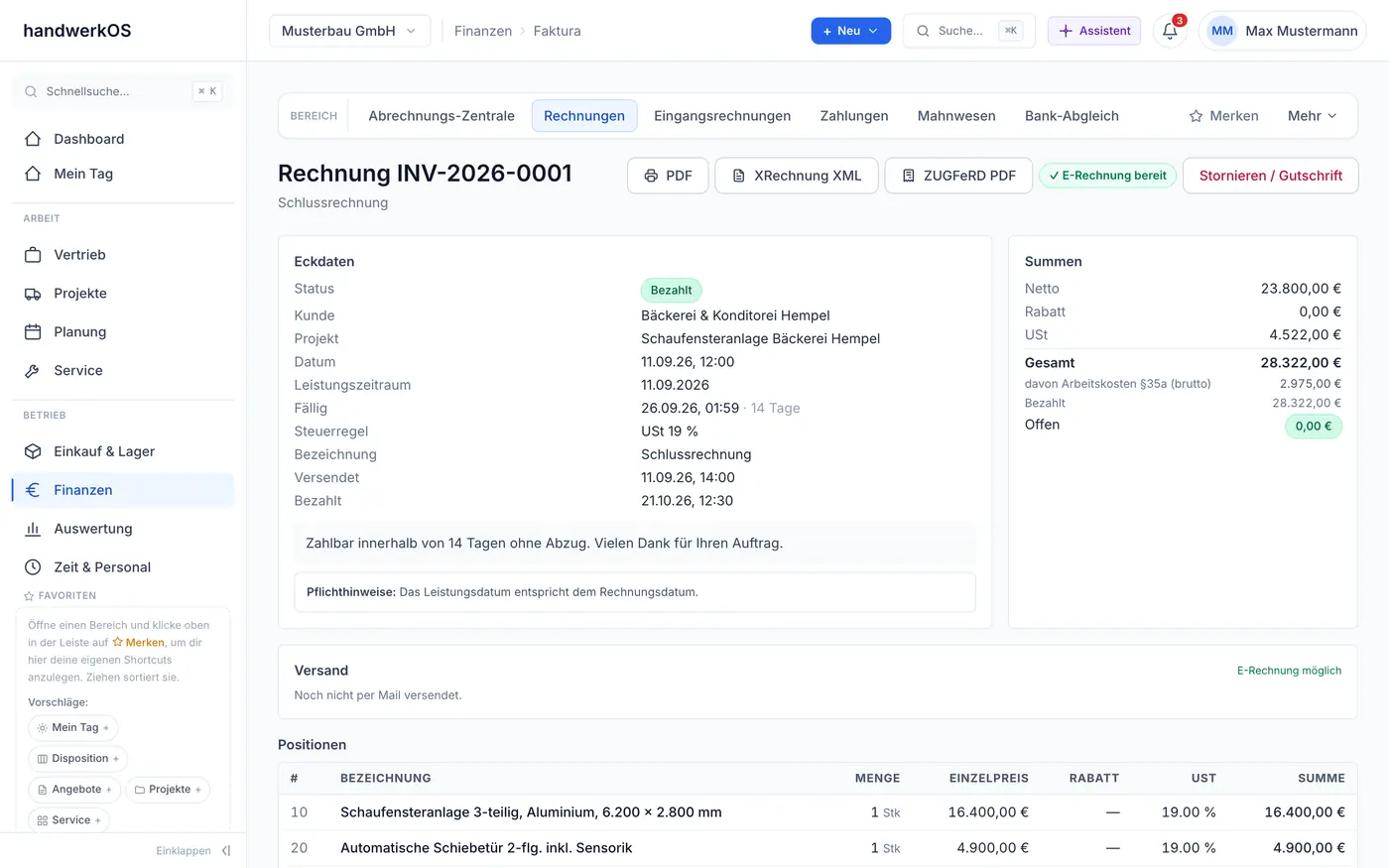The image size is (1389, 868).
Task: Open the notifications bell
Action: 1170,31
